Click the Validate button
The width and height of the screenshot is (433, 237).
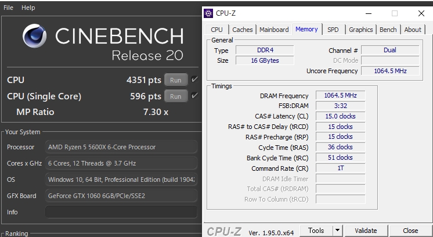tap(366, 231)
